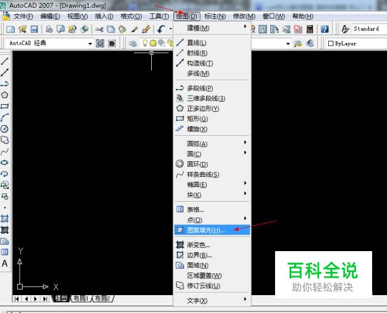The width and height of the screenshot is (387, 313).
Task: Choose 修订云线(U) menu entry
Action: tap(211, 286)
